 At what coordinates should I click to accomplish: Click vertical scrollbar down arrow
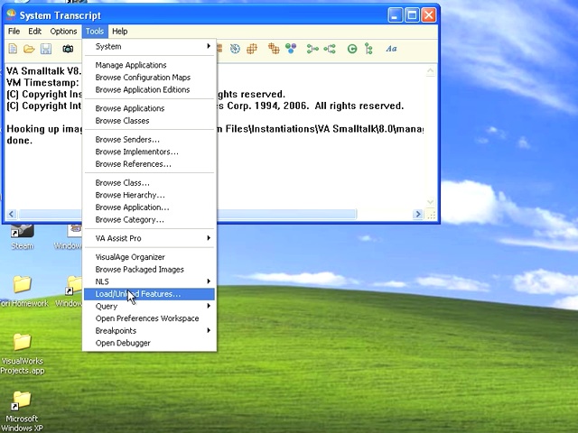click(x=430, y=202)
